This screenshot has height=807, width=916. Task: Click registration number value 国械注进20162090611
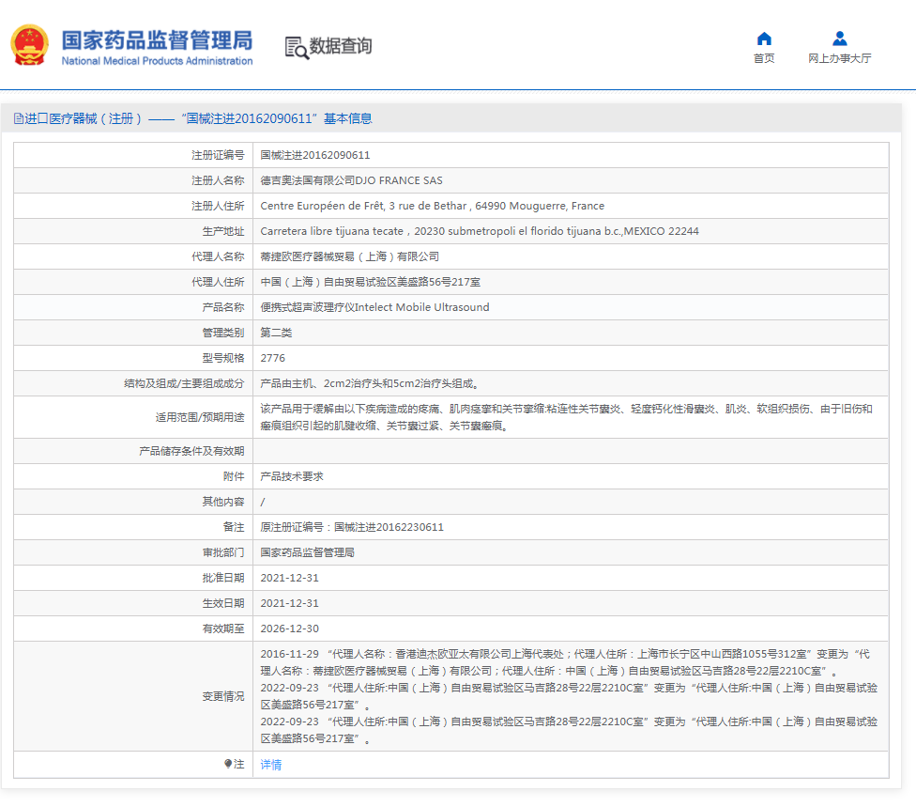tap(314, 155)
